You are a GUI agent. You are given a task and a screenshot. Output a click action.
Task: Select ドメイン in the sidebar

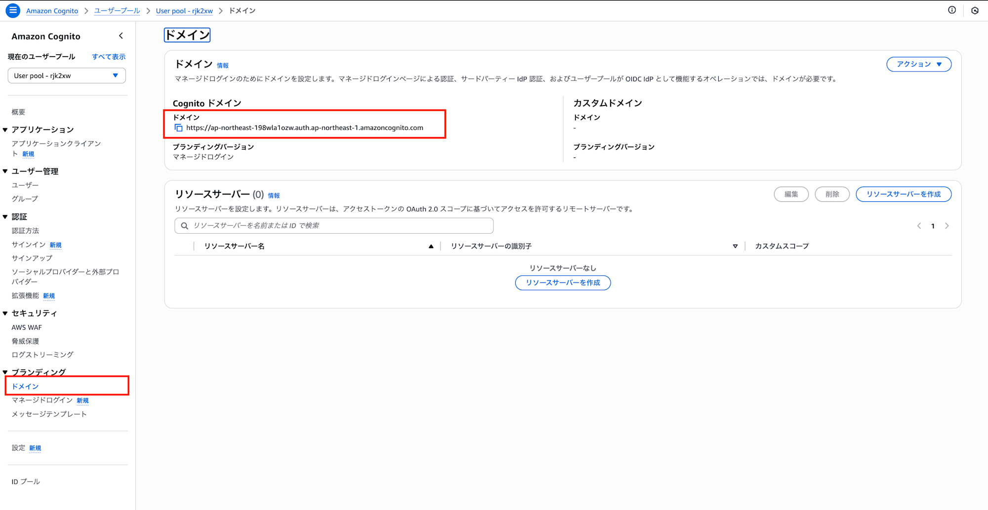(x=25, y=386)
